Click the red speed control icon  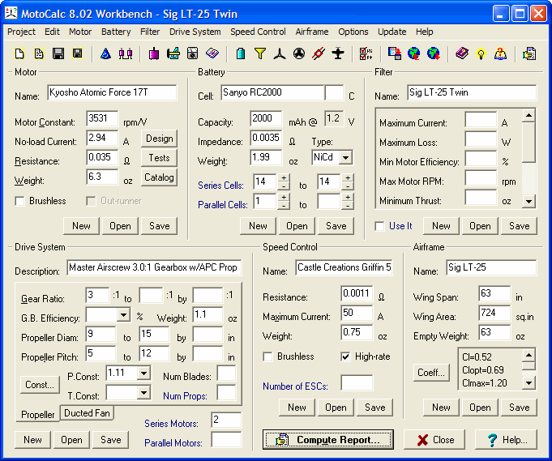click(x=319, y=53)
